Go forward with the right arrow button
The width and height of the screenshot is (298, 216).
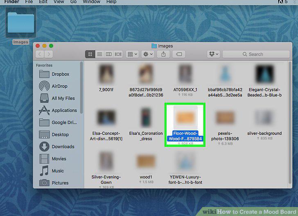[x=49, y=54]
